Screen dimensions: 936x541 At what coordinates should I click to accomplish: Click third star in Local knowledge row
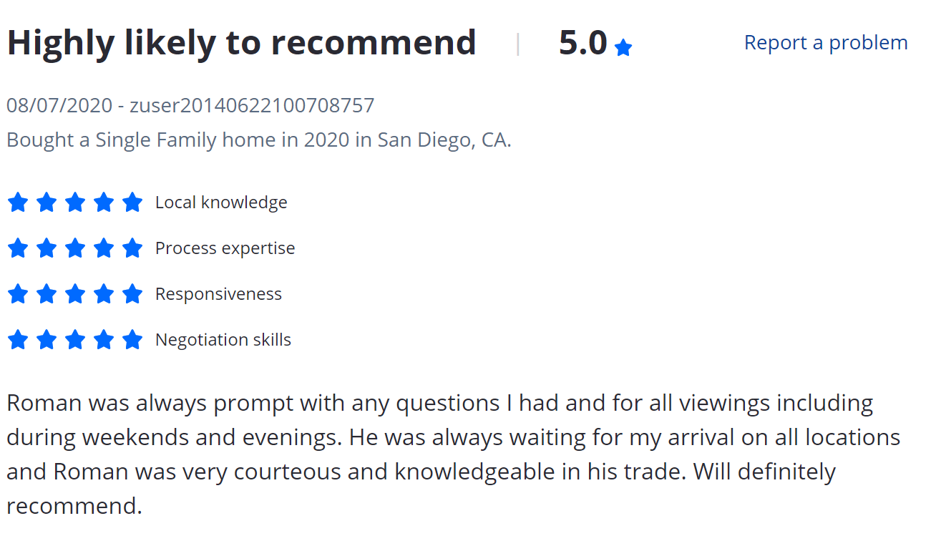pyautogui.click(x=75, y=203)
